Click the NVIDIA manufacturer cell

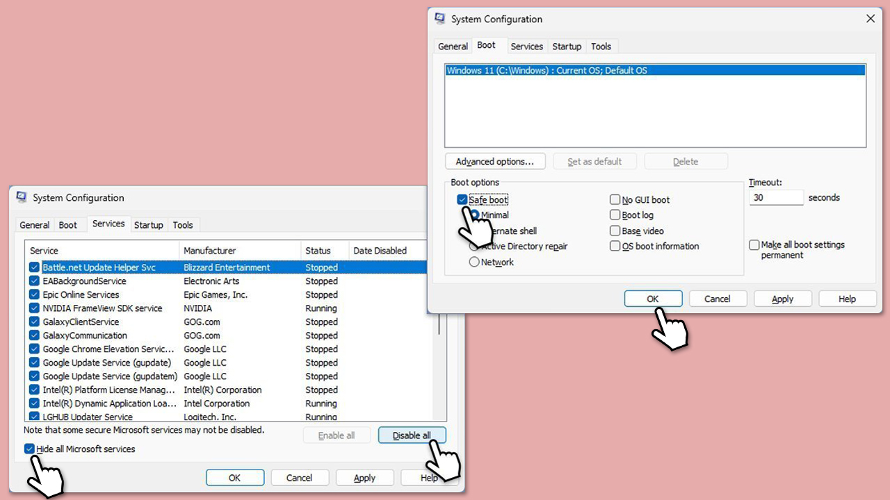[198, 308]
